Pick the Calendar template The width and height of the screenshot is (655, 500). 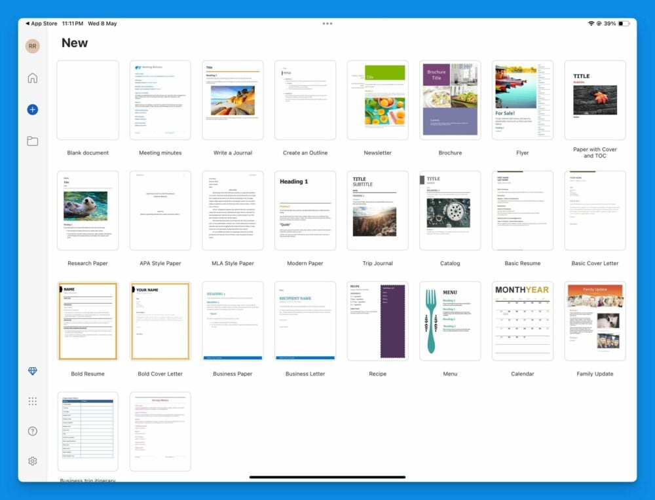[x=523, y=321]
